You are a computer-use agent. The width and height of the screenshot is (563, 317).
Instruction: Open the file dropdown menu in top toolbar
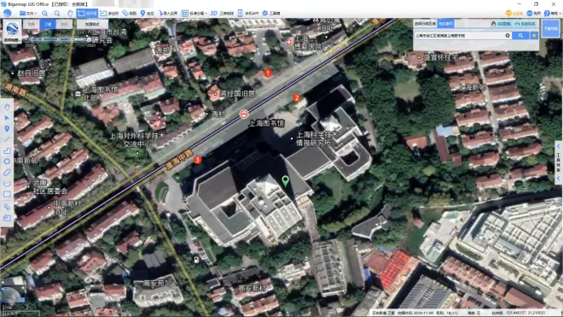tap(28, 14)
